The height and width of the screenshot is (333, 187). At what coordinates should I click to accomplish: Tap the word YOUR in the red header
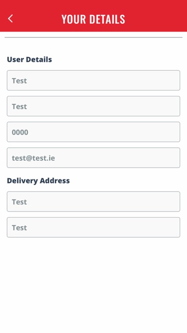[74, 19]
